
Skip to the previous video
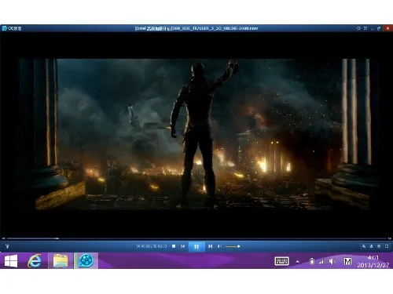(x=183, y=246)
